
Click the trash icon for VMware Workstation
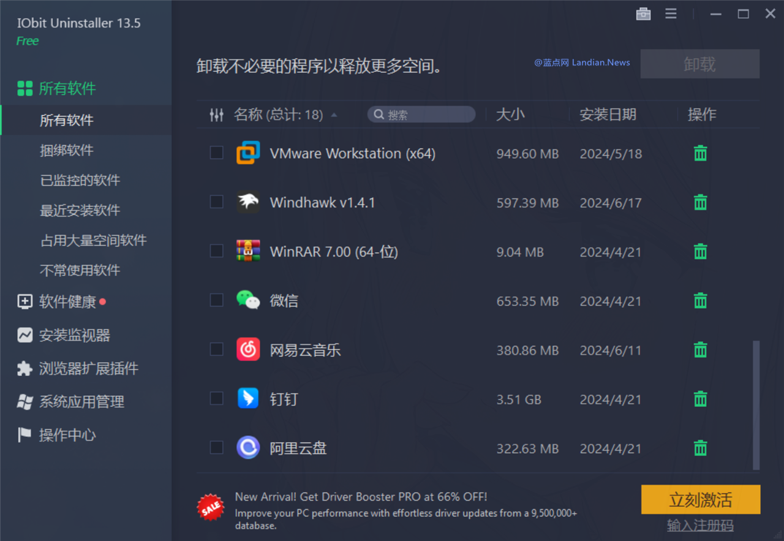point(700,153)
